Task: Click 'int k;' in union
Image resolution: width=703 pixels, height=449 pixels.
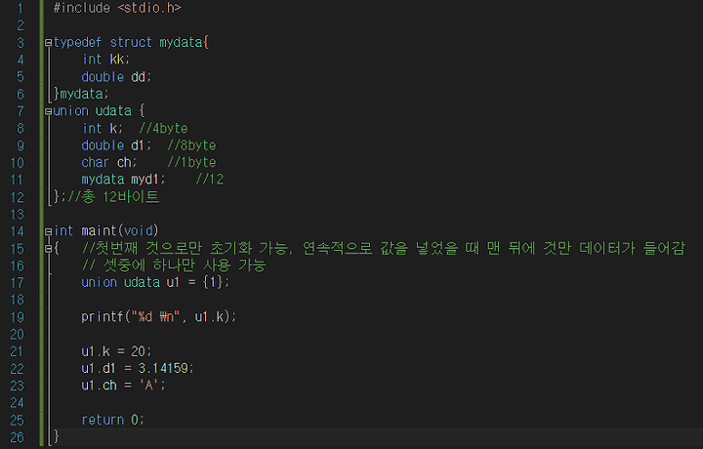Action: point(103,129)
